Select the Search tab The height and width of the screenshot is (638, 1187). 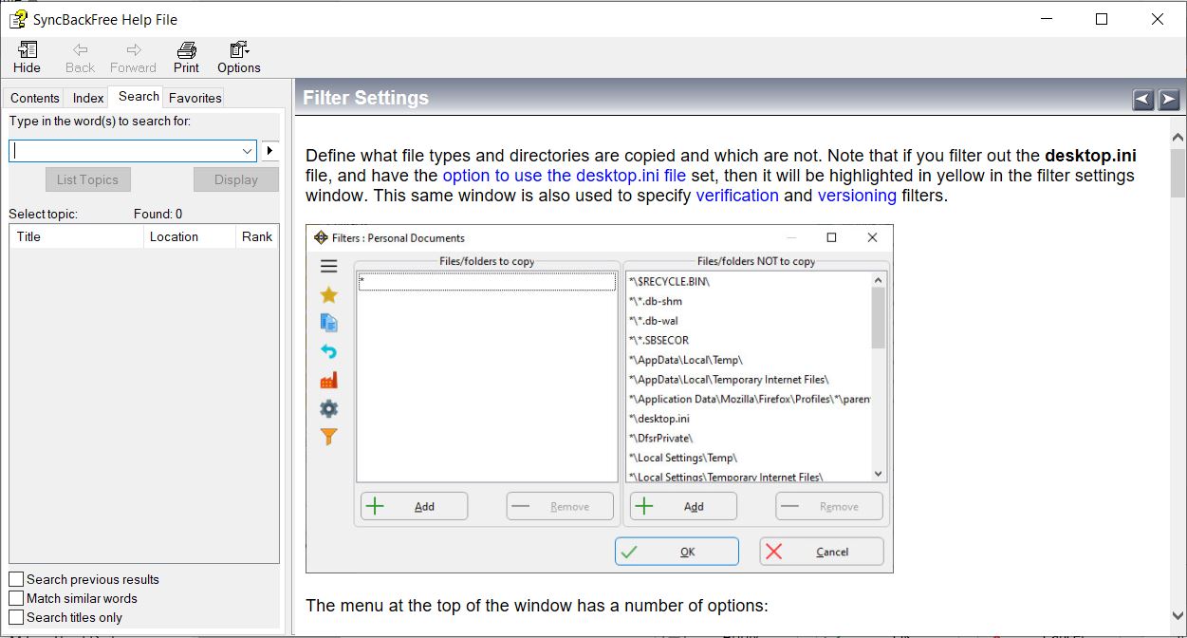tap(139, 96)
